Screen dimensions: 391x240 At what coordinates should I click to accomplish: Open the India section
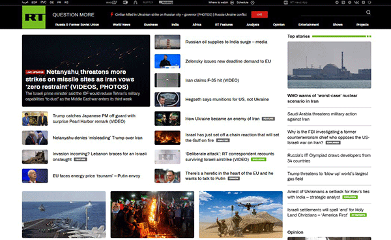point(175,24)
